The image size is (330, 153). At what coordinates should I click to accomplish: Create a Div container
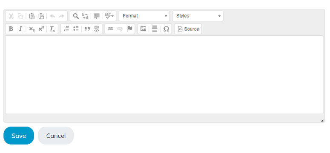[x=97, y=29]
